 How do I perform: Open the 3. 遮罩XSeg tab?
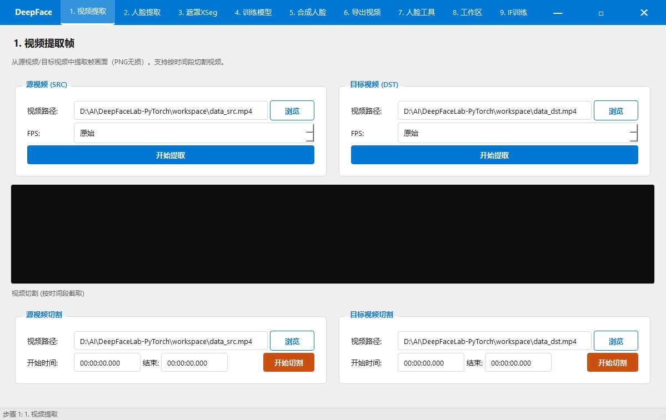click(198, 12)
